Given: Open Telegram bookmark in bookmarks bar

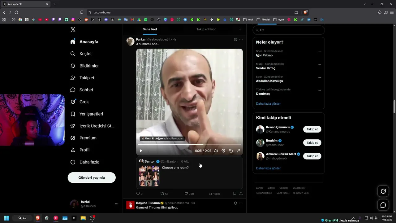Looking at the screenshot, I should point(185,20).
